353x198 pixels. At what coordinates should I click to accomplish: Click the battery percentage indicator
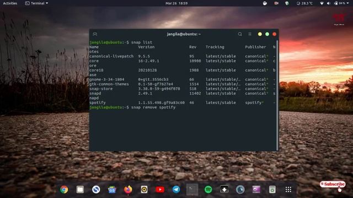(340, 3)
